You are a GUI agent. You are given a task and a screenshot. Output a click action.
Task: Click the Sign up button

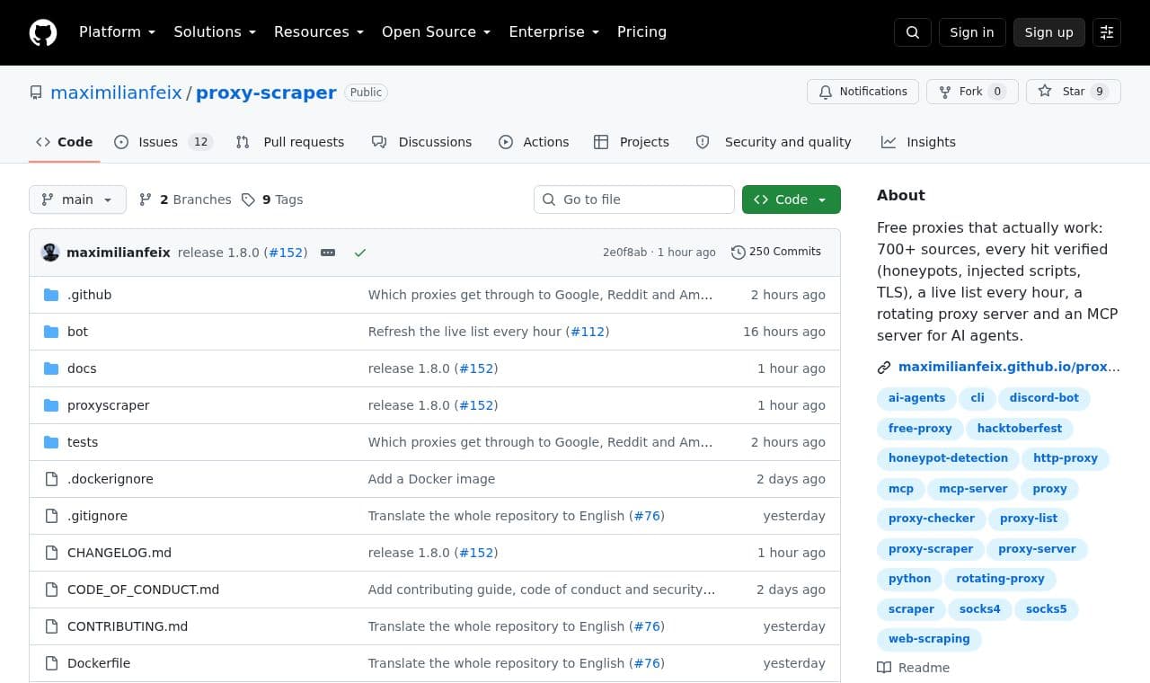[x=1048, y=32]
